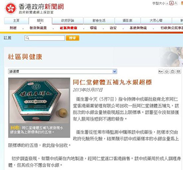This screenshot has width=183, height=170.
Task: Click the dropdown arrow of 請選擇 box
Action: click(115, 71)
